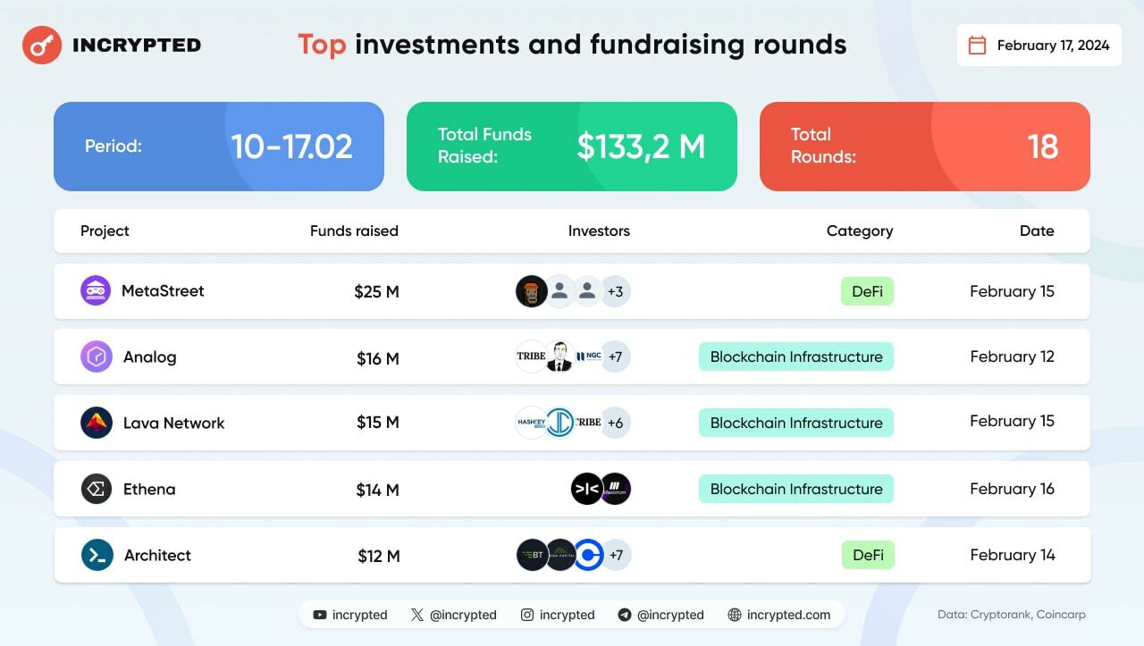
Task: Expand Lava Network's +6 investors badge
Action: [x=615, y=424]
